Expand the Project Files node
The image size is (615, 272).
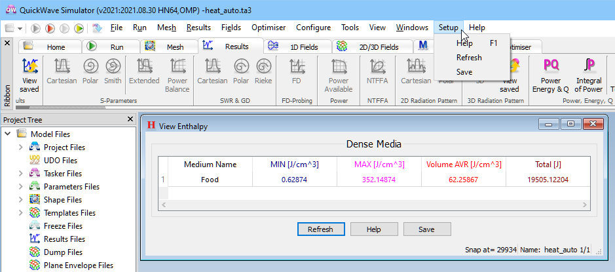21,147
